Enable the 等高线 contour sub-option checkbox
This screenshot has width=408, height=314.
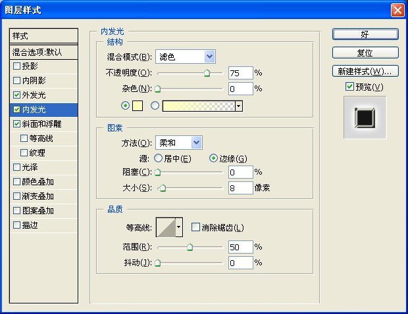point(24,138)
